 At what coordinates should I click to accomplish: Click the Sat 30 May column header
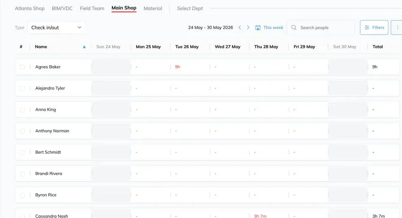click(x=344, y=46)
